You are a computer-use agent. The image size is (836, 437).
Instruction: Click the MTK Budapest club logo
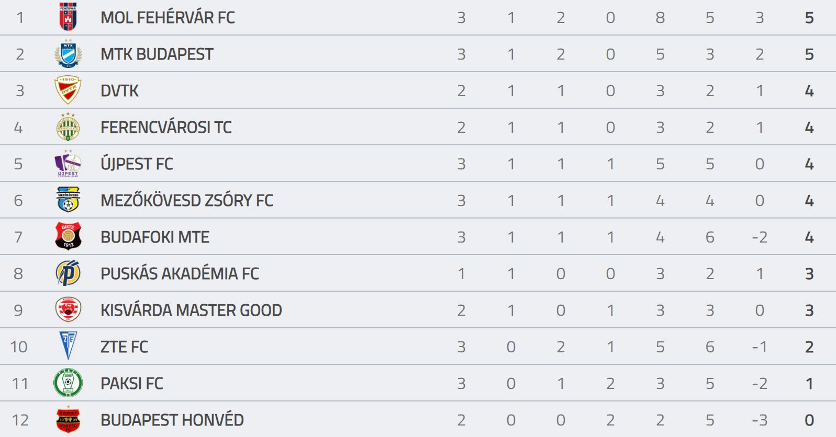click(x=68, y=53)
